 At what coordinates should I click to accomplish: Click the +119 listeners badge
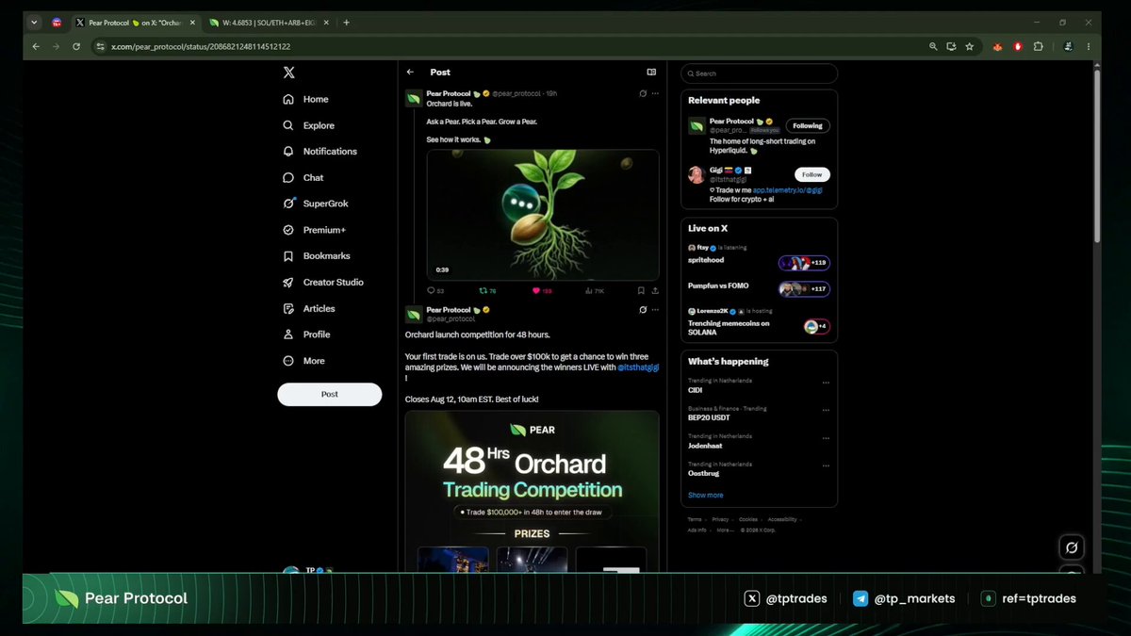click(804, 263)
